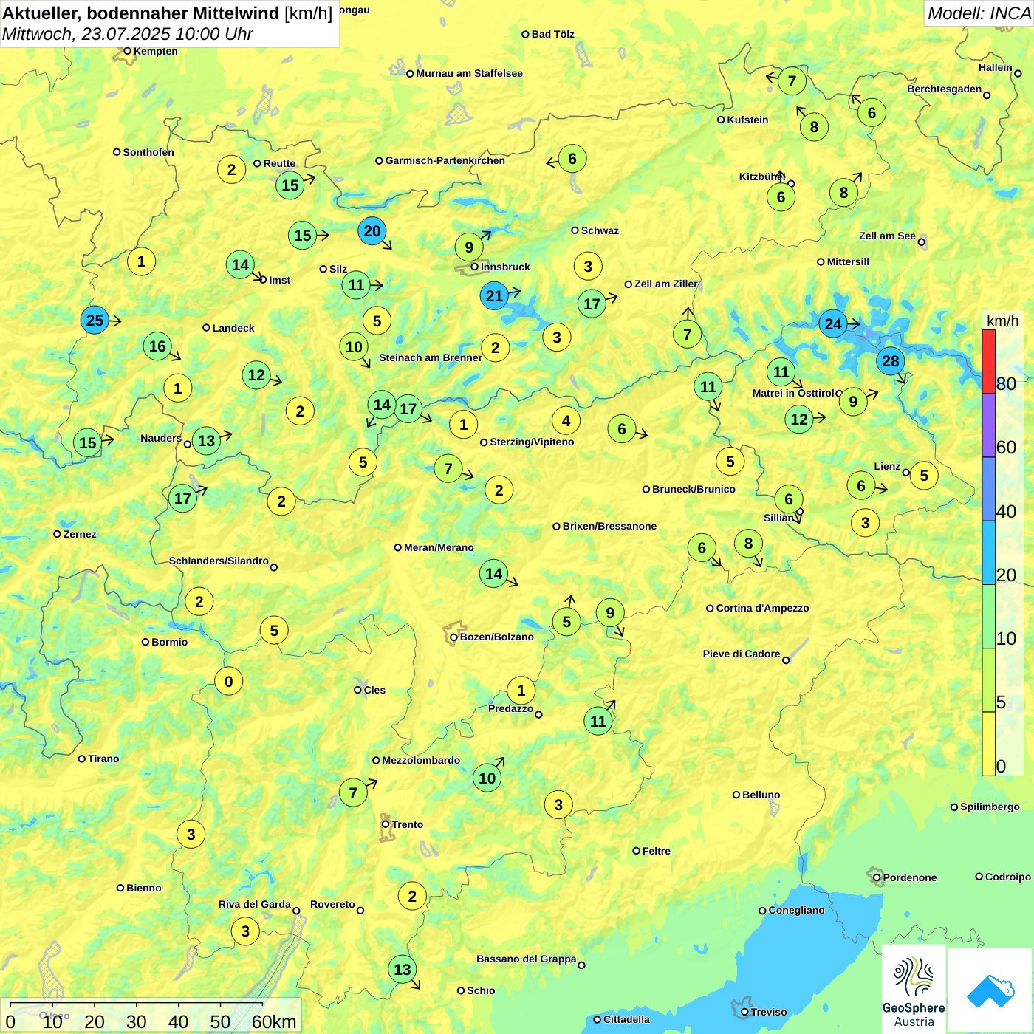Select the cyan legend color for 20–40 km/h
Viewport: 1034px width, 1034px height.
pyautogui.click(x=988, y=553)
